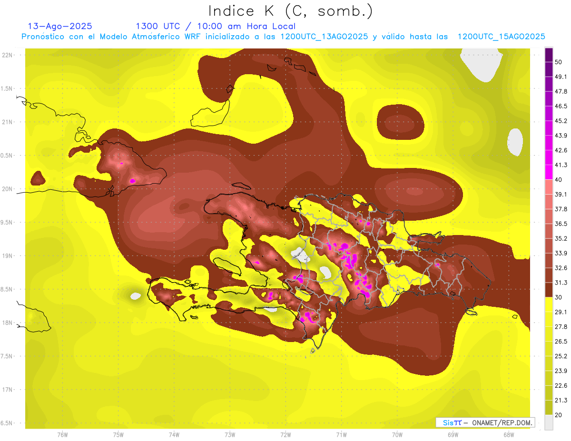Click legend value "32.6"

pyautogui.click(x=561, y=268)
